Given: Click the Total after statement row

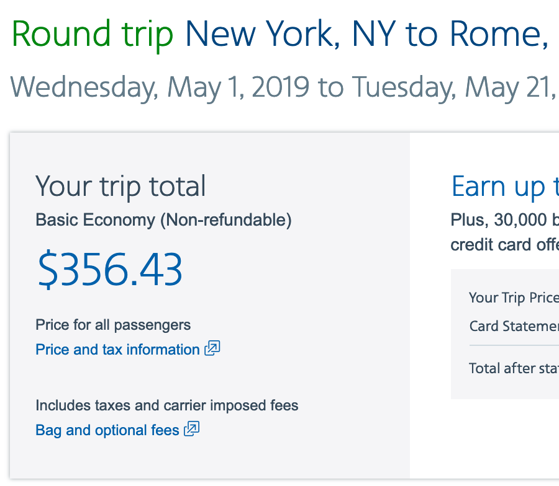Looking at the screenshot, I should [513, 368].
